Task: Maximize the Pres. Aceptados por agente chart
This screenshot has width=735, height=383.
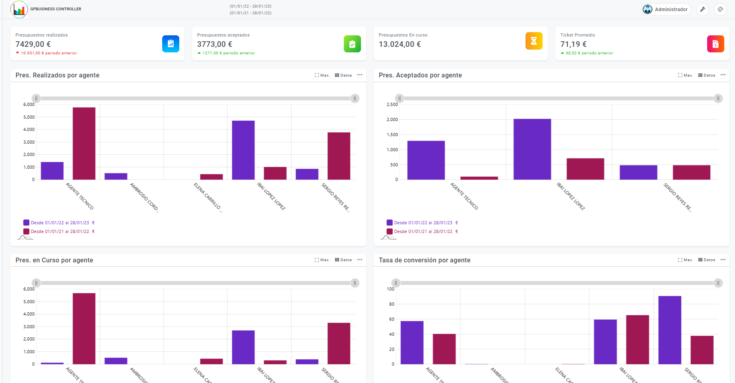Action: (685, 75)
